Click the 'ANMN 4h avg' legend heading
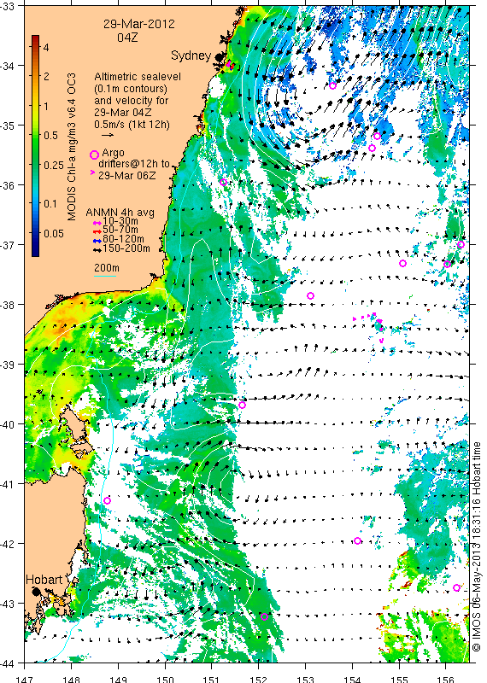487x683 pixels. (120, 213)
